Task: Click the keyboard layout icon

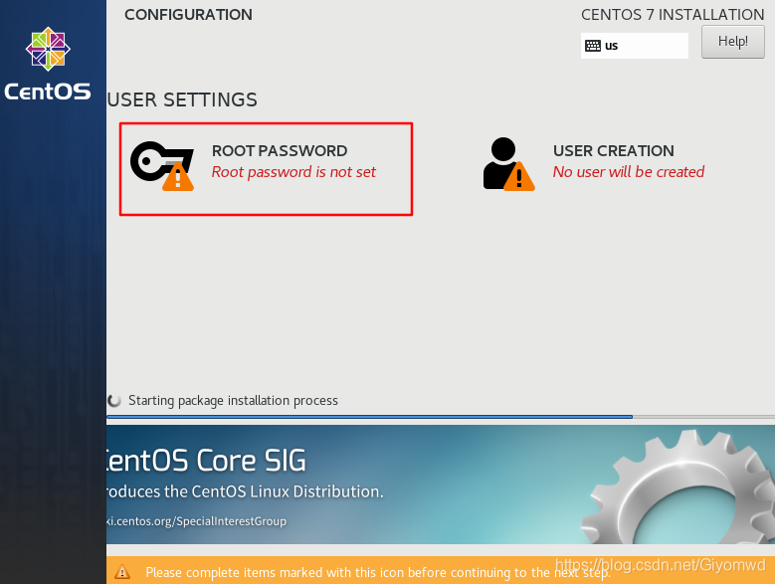Action: pyautogui.click(x=593, y=46)
